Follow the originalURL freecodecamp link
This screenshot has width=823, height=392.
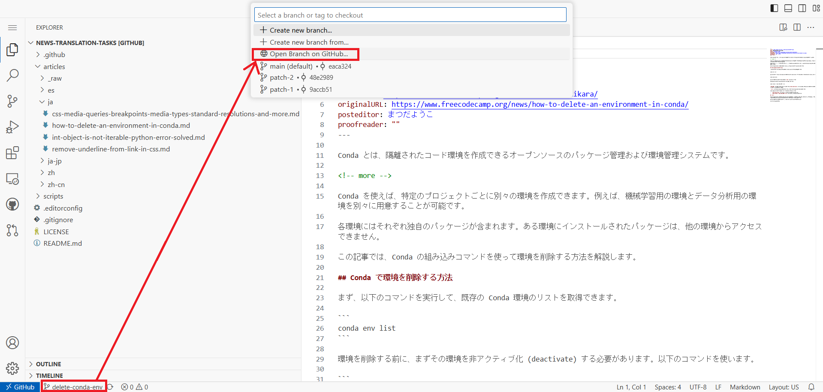tap(540, 104)
